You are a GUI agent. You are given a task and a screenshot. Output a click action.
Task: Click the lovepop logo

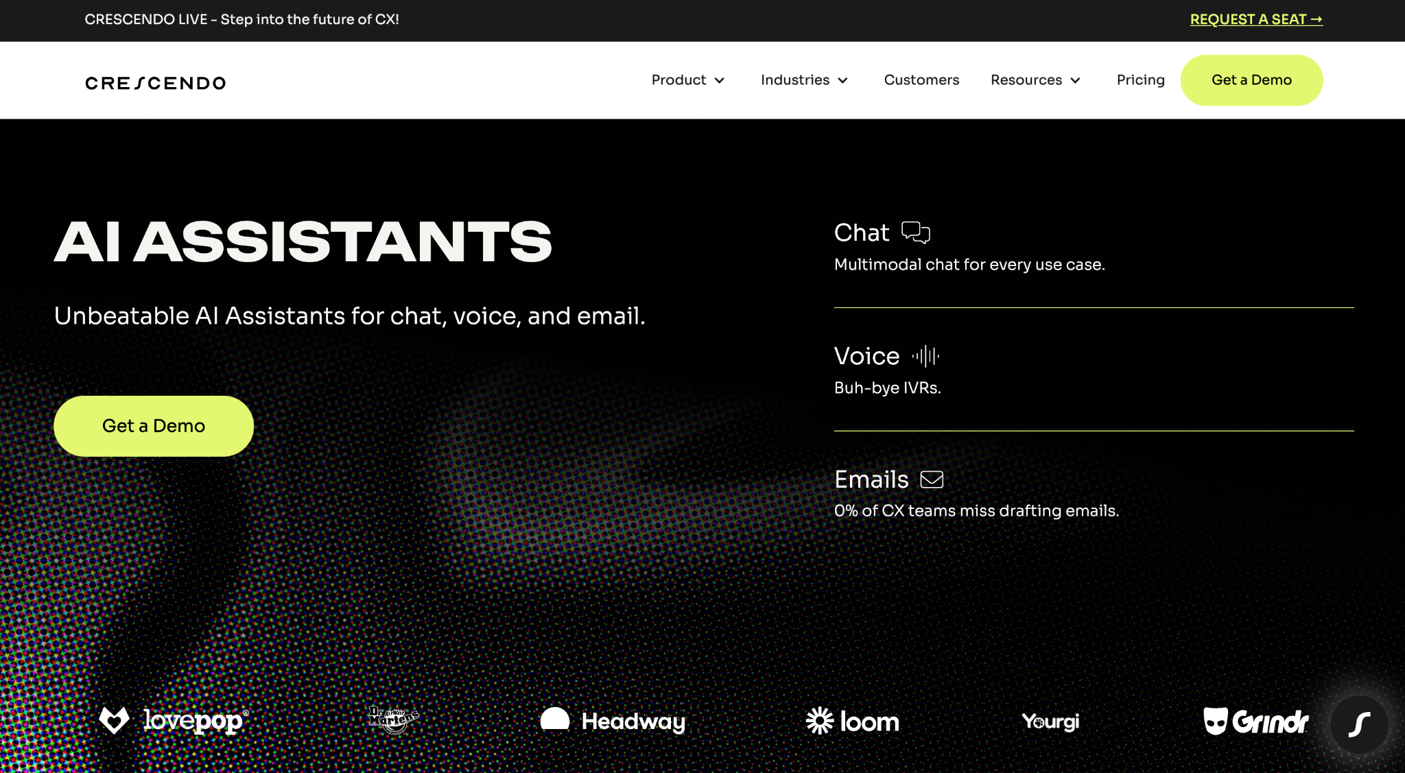pos(174,721)
